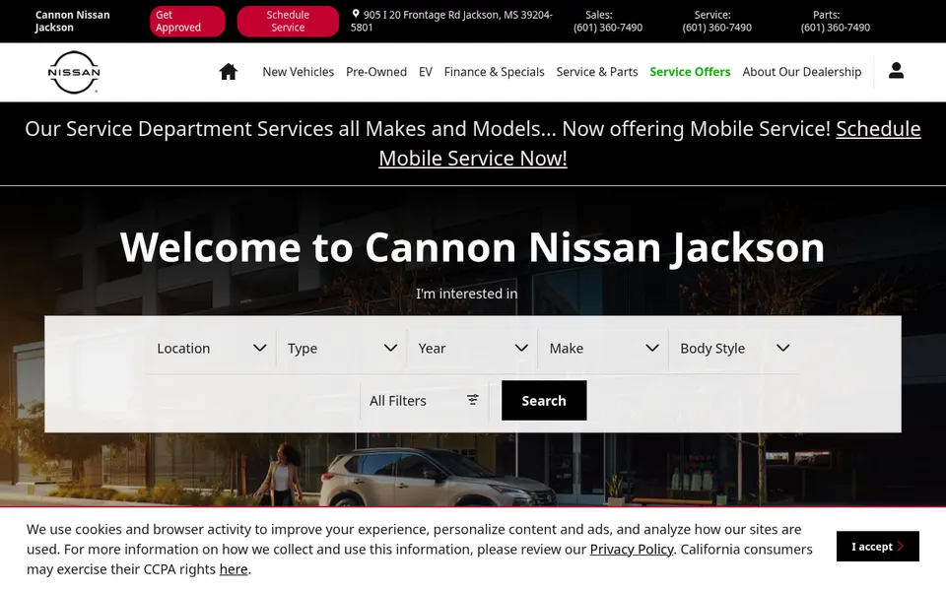Open the Make dropdown

click(x=603, y=348)
